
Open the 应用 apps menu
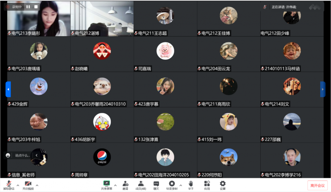click(x=207, y=185)
